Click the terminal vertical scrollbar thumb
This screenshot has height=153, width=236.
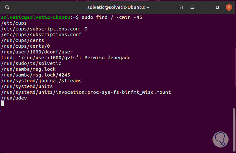234,129
